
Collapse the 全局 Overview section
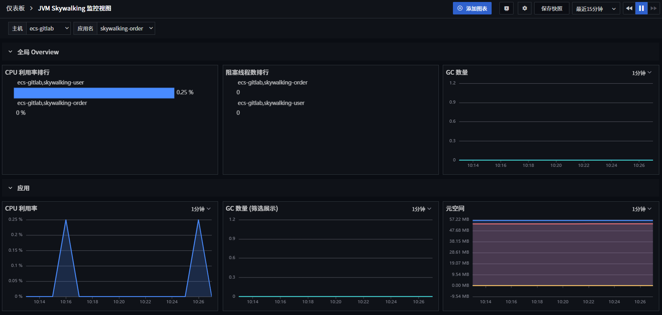coord(11,52)
